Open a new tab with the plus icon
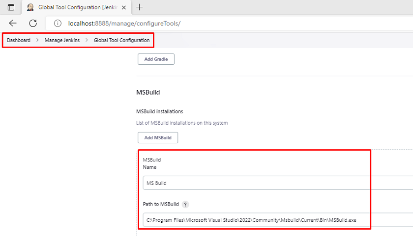The width and height of the screenshot is (413, 236). [139, 7]
